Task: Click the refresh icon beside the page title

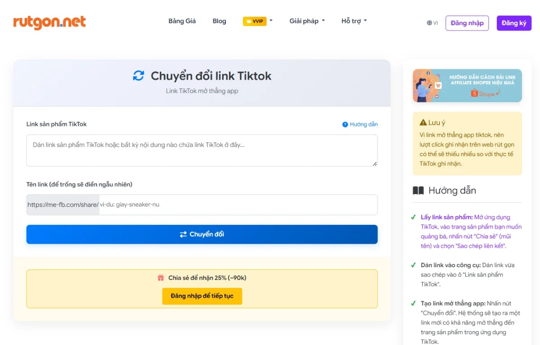Action: tap(139, 76)
